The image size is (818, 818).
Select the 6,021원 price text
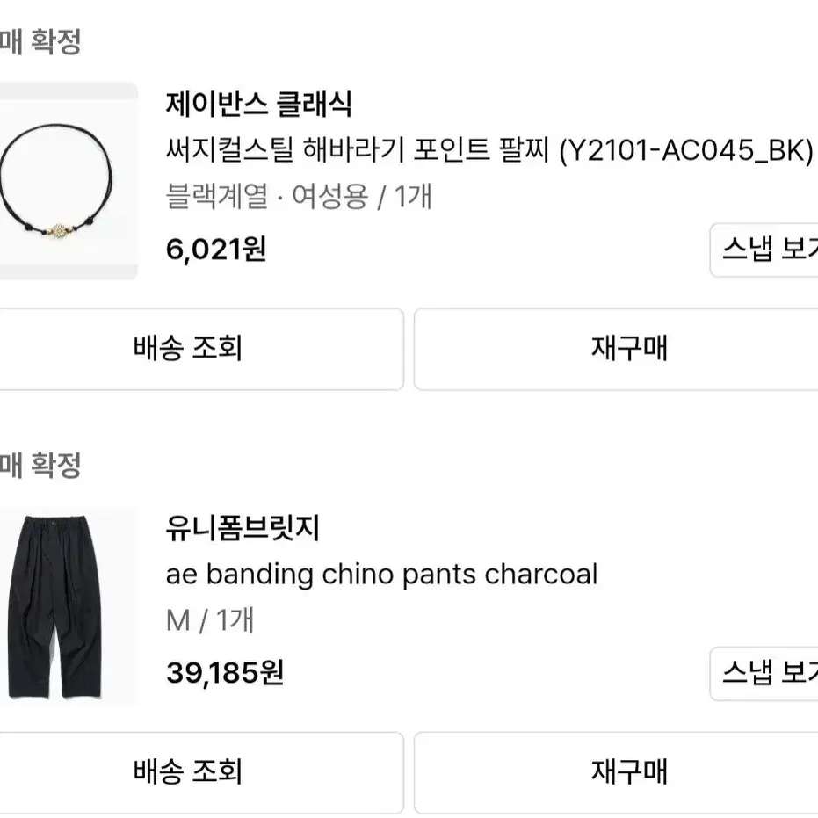pos(215,250)
